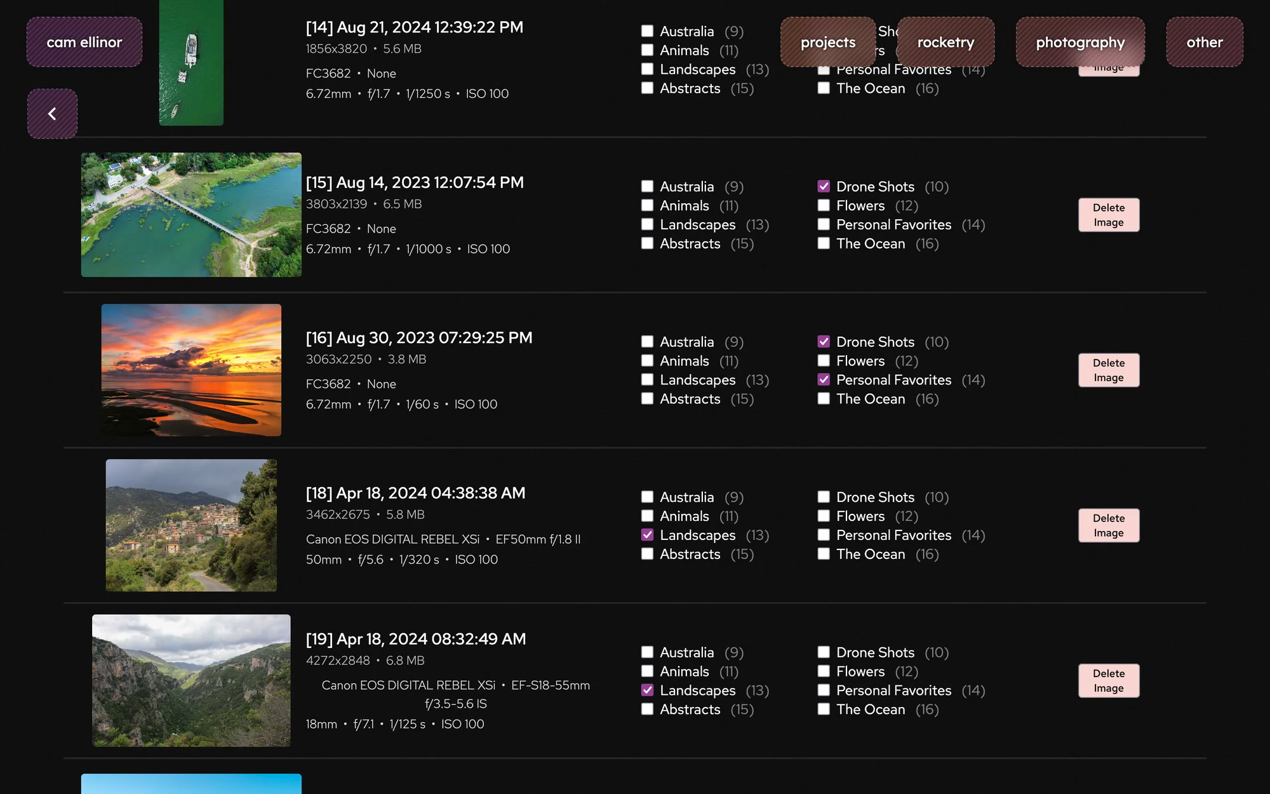The image size is (1270, 794).
Task: Check Abstracts for image 18
Action: coord(647,555)
